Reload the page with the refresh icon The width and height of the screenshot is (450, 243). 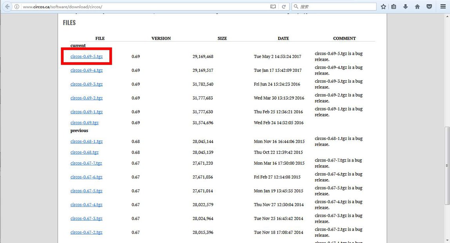click(x=284, y=7)
